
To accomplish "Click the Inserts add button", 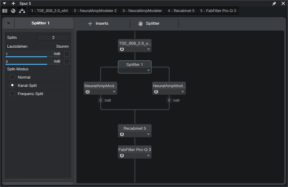I will pyautogui.click(x=98, y=24).
